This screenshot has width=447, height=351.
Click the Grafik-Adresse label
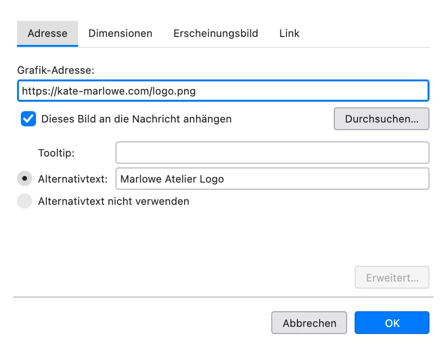[x=56, y=70]
